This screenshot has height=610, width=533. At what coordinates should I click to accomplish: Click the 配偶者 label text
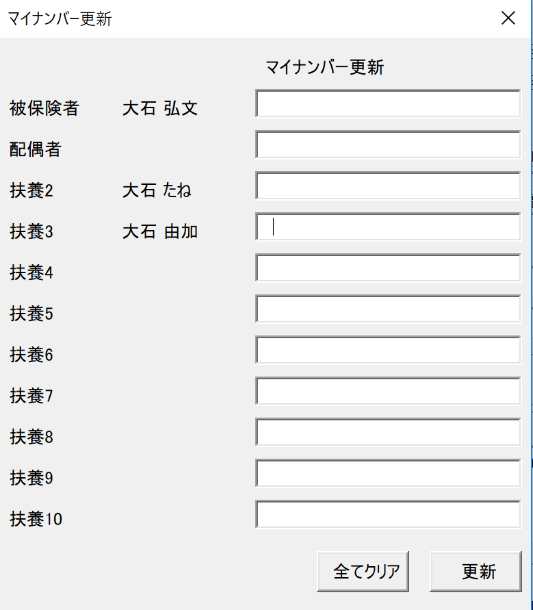tap(36, 149)
